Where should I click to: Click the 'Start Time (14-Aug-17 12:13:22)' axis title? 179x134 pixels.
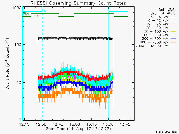click(78, 129)
